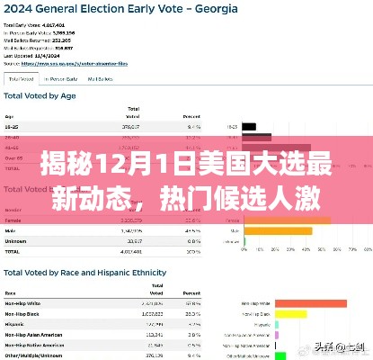This screenshot has height=360, width=373.
Task: Select the teal Hispanic bar
Action: (277, 325)
